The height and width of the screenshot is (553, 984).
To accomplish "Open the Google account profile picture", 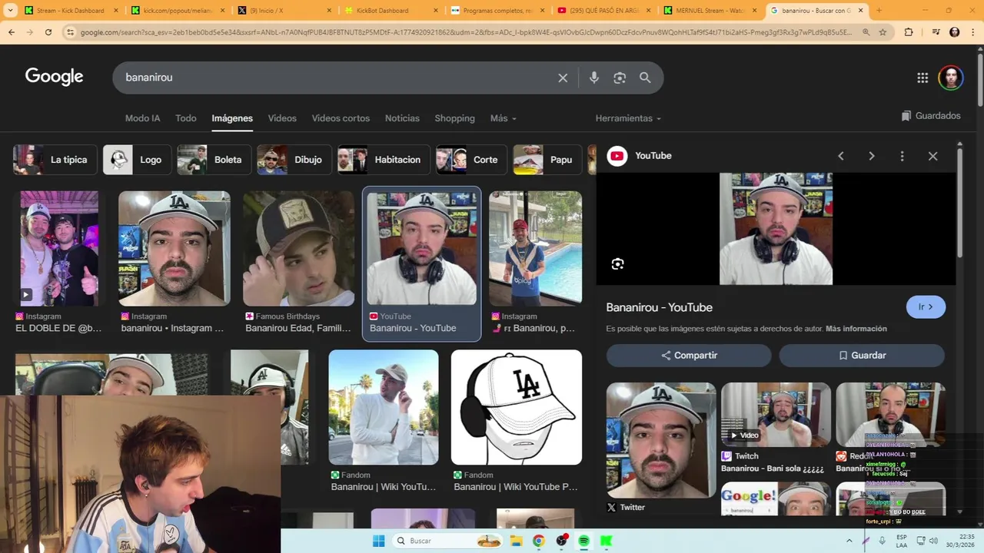I will 951,78.
